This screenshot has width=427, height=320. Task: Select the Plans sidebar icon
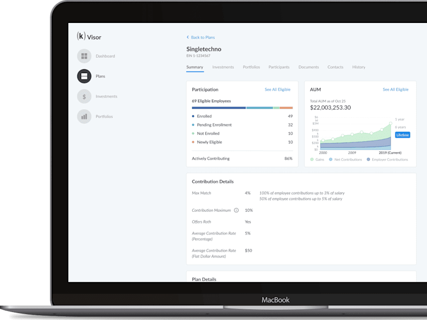(x=84, y=76)
